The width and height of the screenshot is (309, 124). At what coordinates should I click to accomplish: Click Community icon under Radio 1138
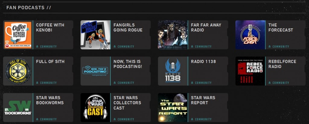(x=192, y=83)
